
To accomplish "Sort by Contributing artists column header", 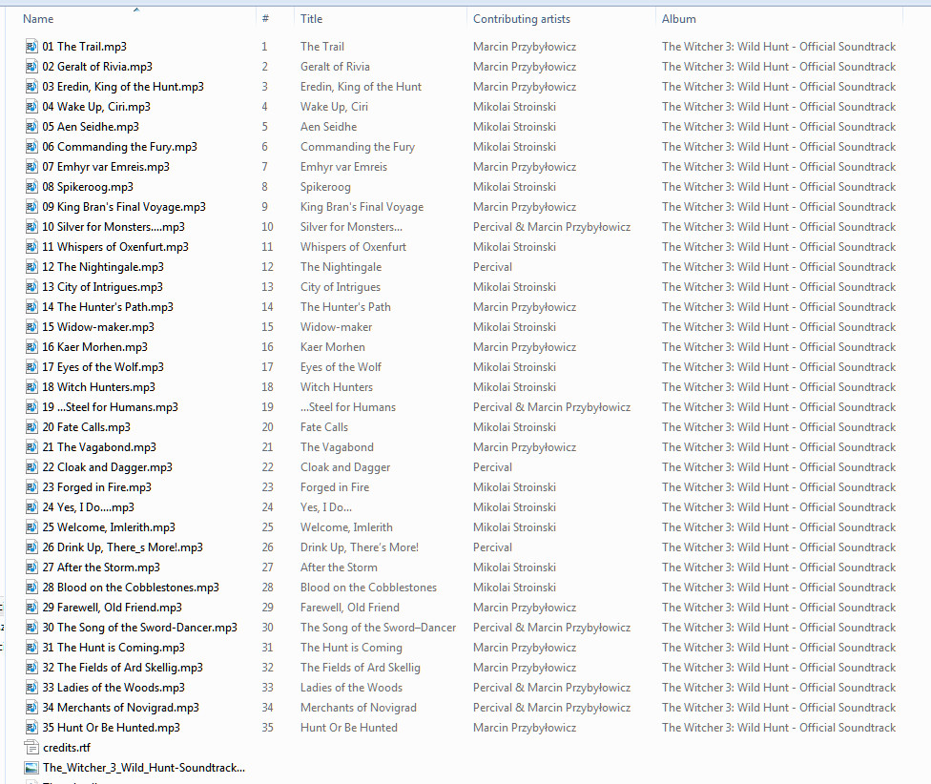I will click(522, 19).
